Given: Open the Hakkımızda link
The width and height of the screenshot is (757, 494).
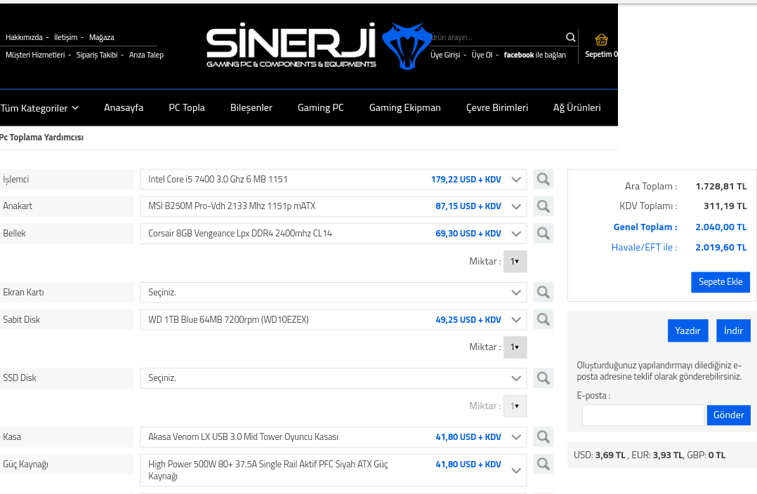Looking at the screenshot, I should tap(24, 37).
